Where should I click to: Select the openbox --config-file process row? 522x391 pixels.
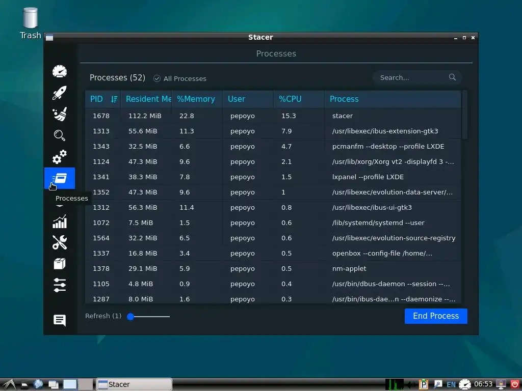pos(273,254)
